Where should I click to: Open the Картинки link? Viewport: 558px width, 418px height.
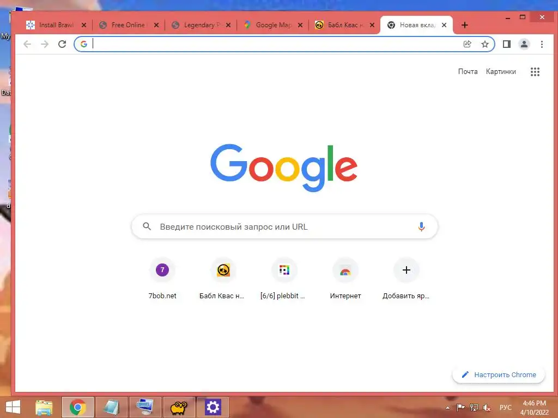(501, 71)
